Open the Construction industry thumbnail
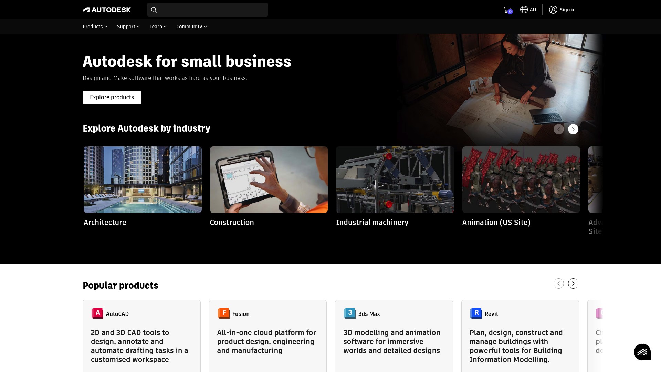Image resolution: width=661 pixels, height=372 pixels. 269,179
